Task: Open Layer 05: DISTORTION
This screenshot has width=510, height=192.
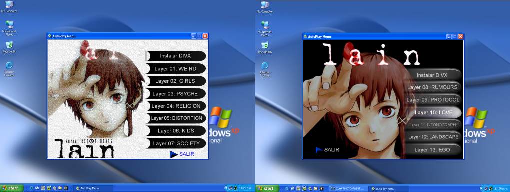Action: pos(176,118)
